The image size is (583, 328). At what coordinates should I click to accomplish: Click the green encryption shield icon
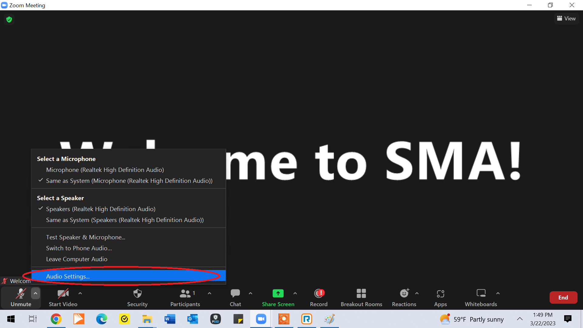coord(9,19)
